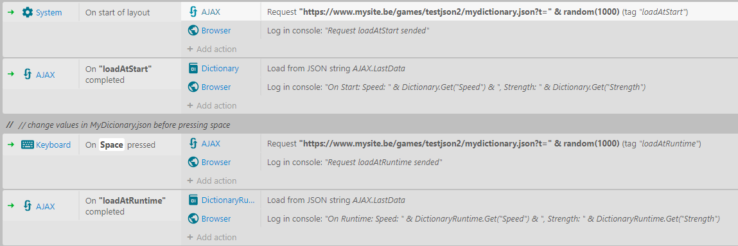Click the System gear icon
The width and height of the screenshot is (738, 246).
pos(28,13)
